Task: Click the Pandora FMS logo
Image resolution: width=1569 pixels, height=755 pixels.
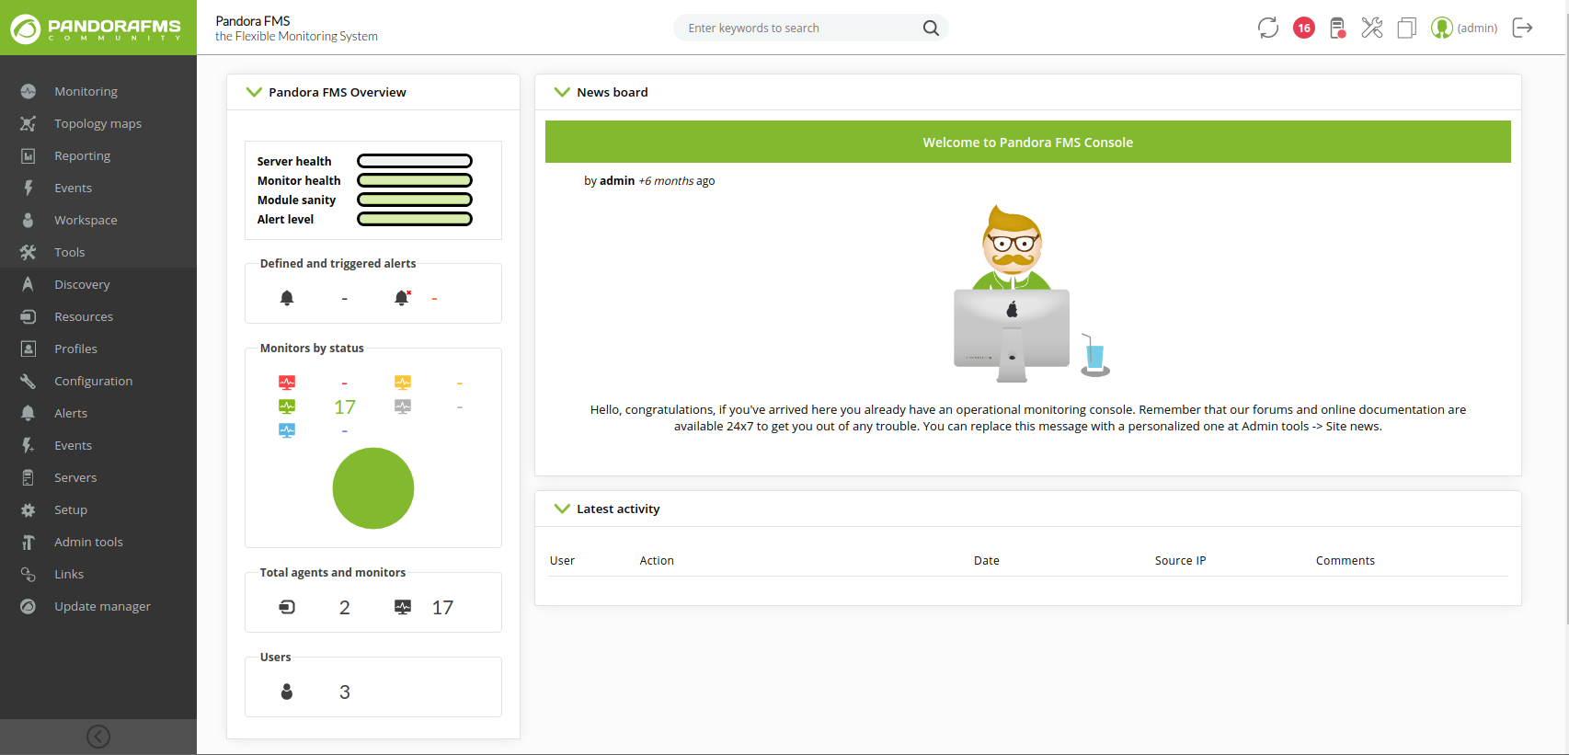Action: tap(97, 29)
